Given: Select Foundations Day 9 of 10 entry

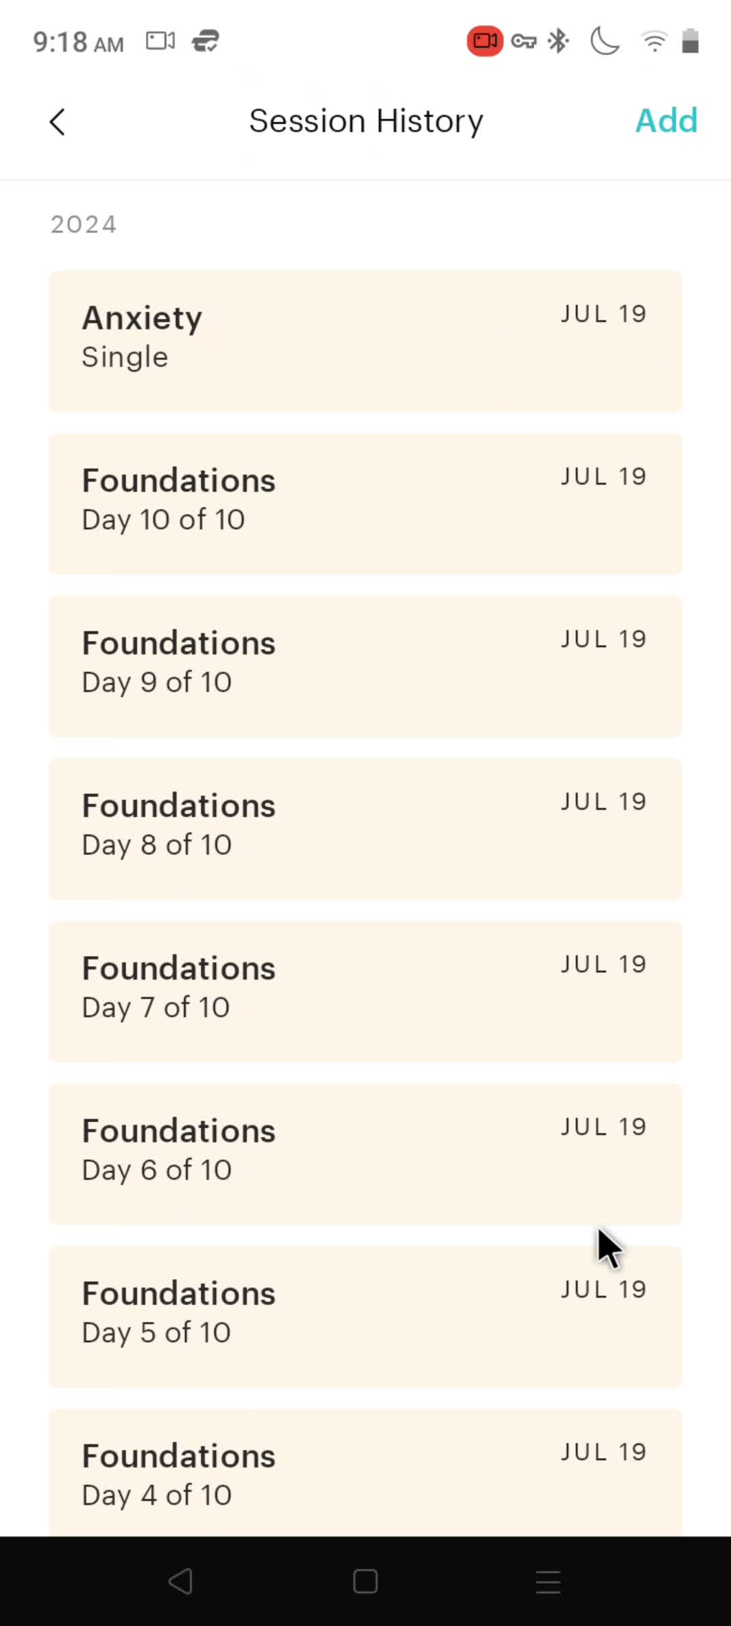Looking at the screenshot, I should point(365,667).
